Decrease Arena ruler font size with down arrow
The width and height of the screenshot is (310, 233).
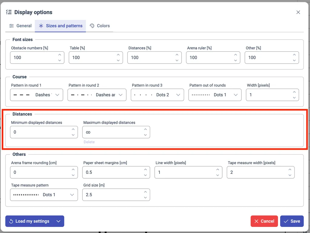[236, 60]
